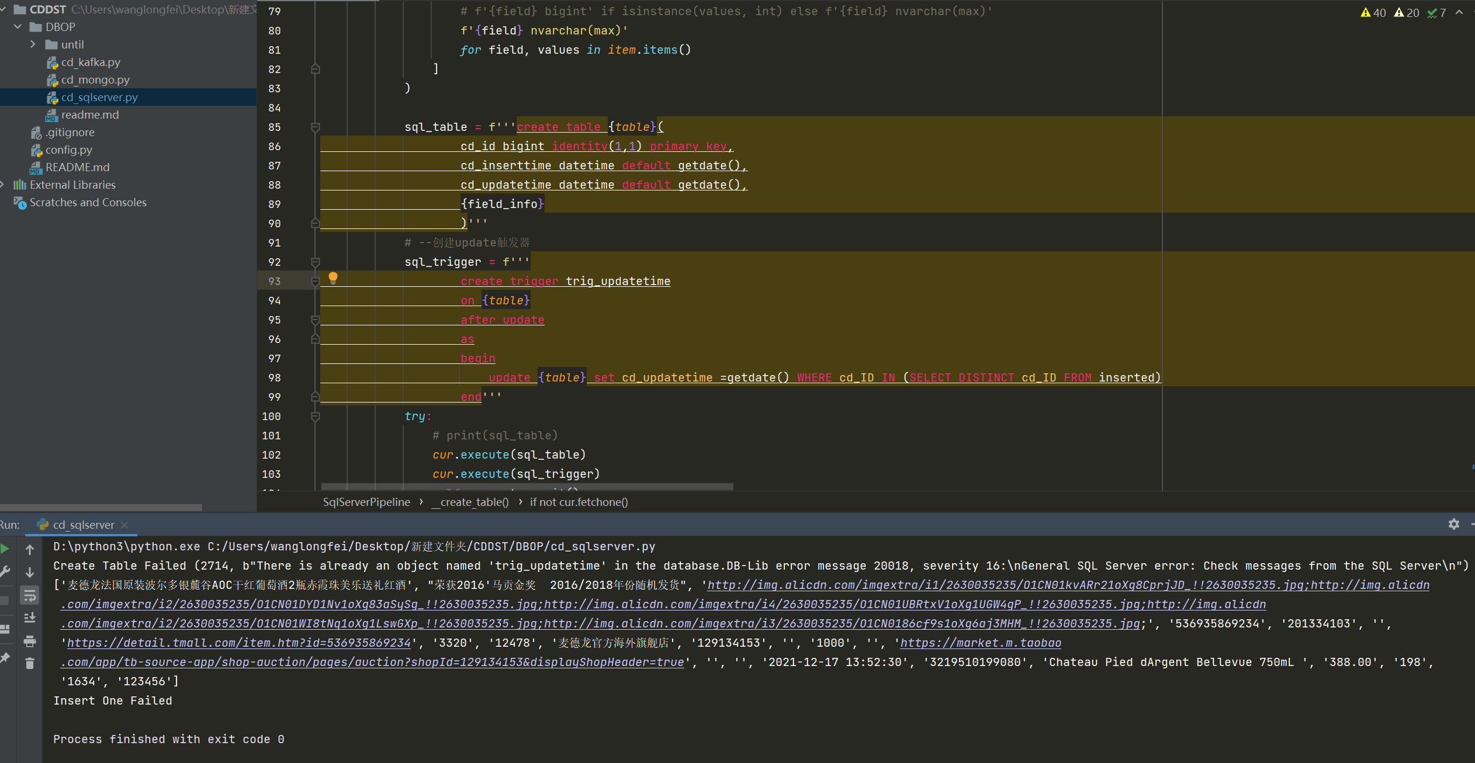Open market.m.taobao link in console
Viewport: 1475px width, 763px height.
(981, 643)
